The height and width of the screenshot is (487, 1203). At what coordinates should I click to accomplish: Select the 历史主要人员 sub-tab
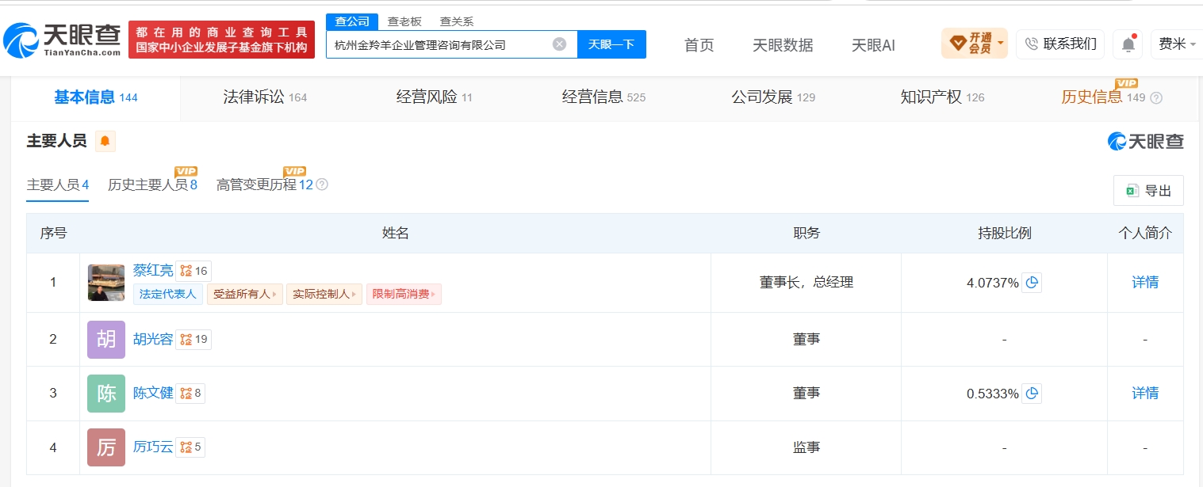(x=152, y=185)
